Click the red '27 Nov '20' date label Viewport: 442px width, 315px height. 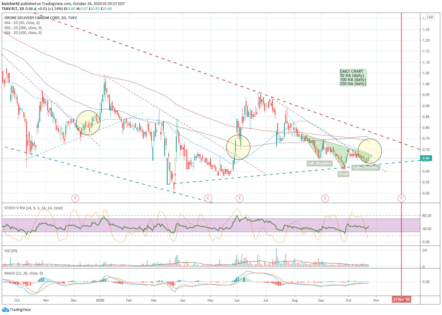point(402,299)
